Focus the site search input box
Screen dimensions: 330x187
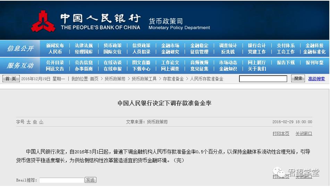click(263, 79)
